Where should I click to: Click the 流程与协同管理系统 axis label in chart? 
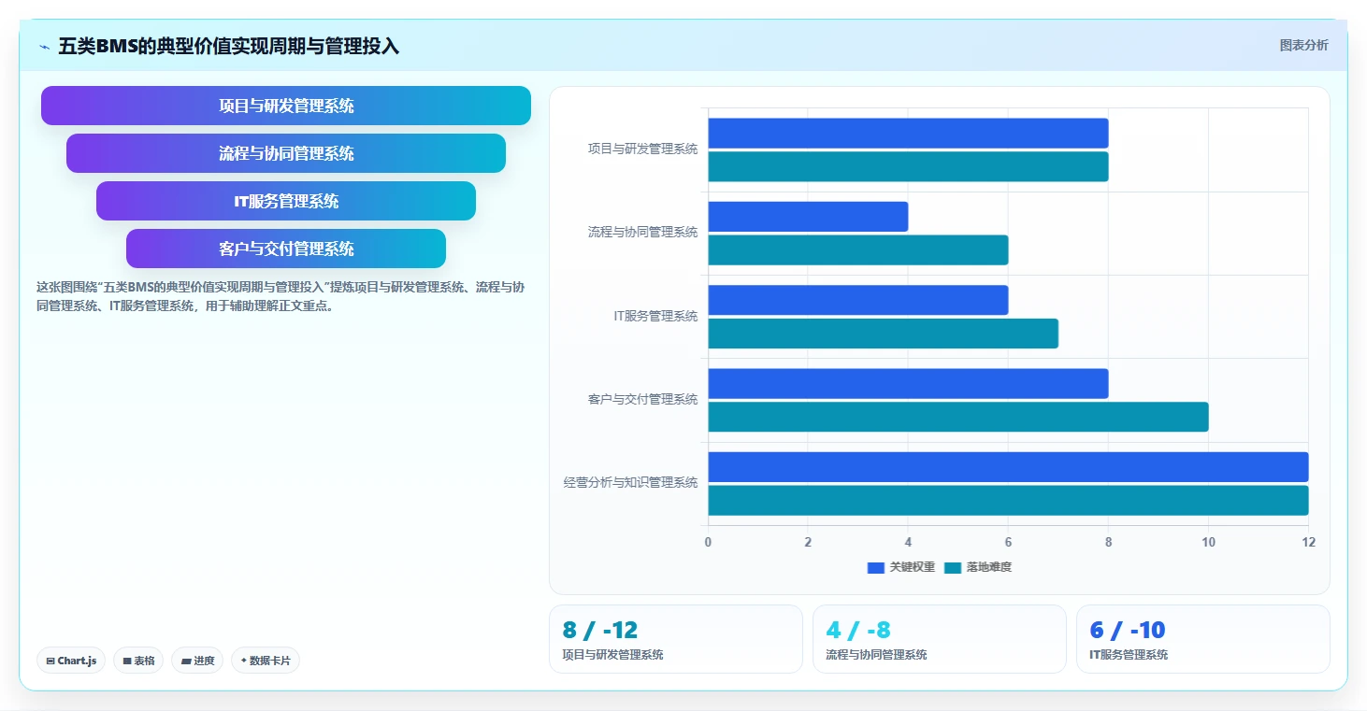tap(642, 232)
